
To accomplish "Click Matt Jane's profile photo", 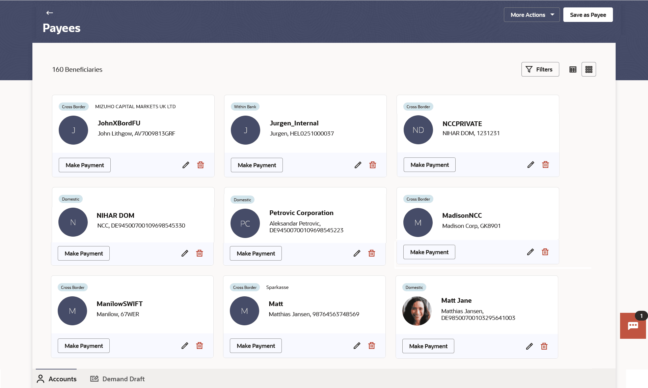I will 417,311.
